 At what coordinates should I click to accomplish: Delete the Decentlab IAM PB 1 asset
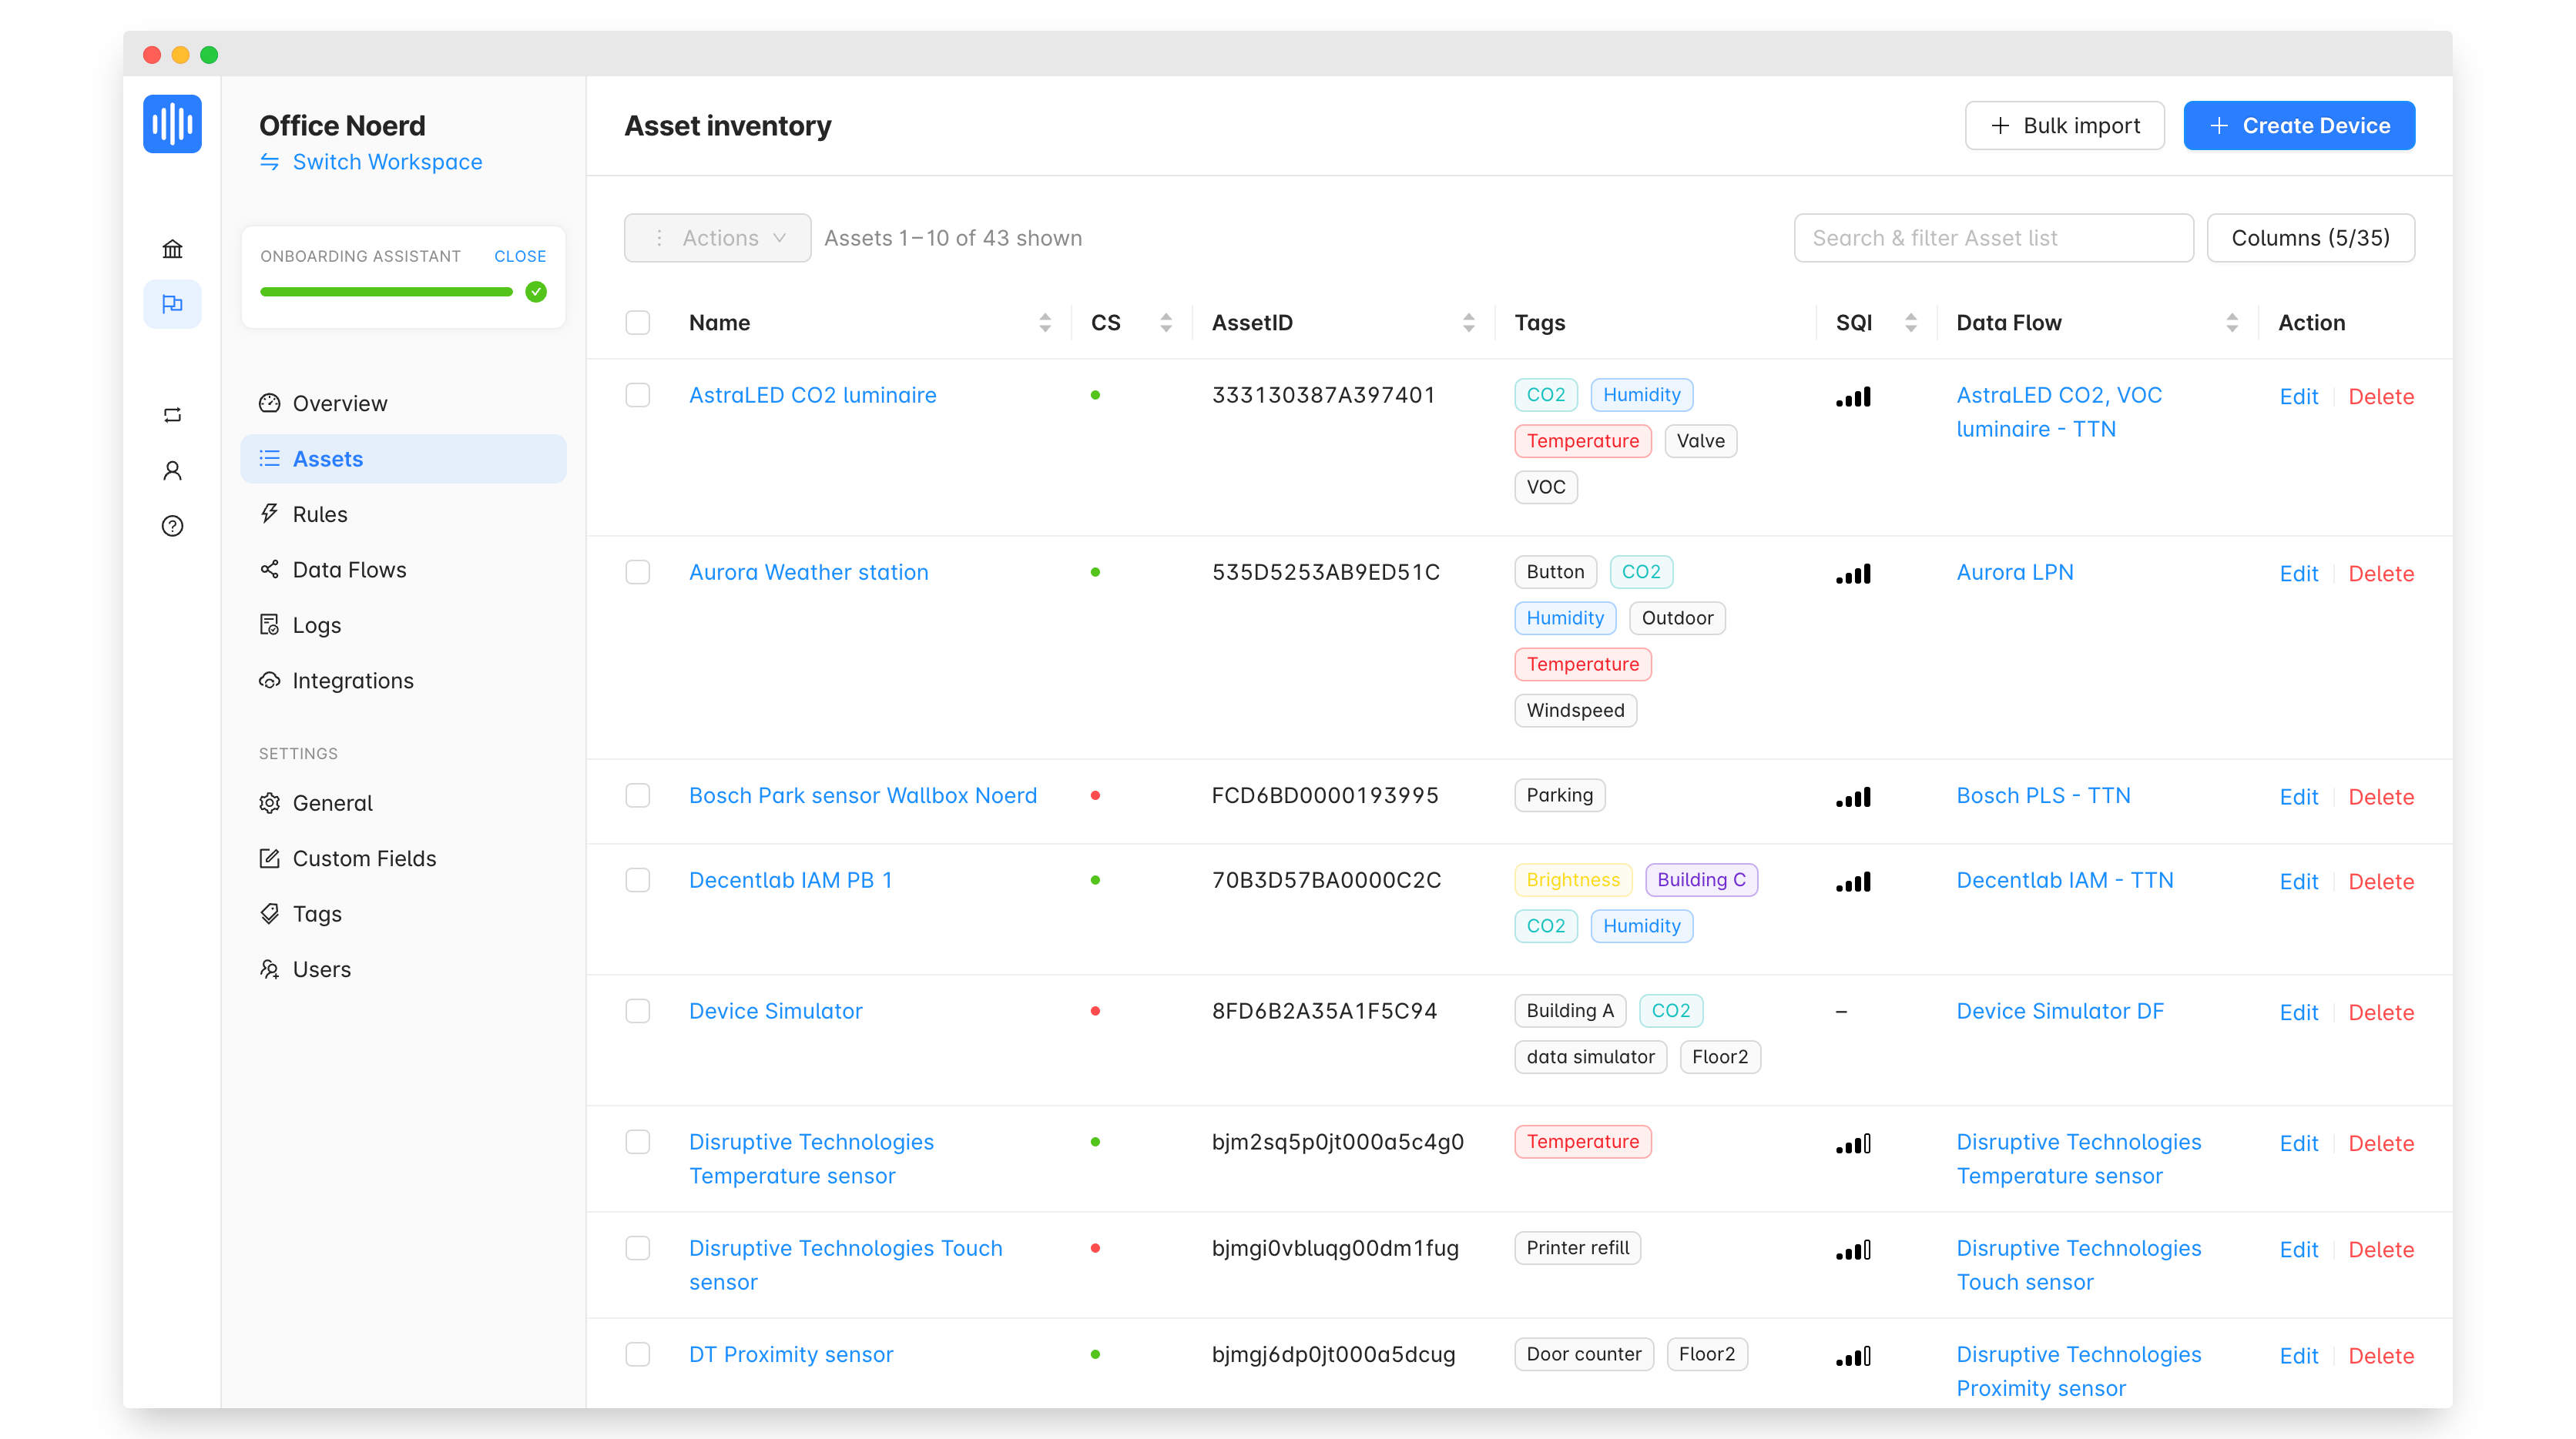2381,882
